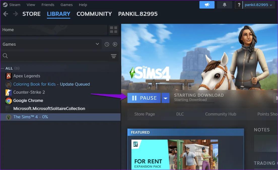Image resolution: width=278 pixels, height=170 pixels.
Task: Click the Google Chrome entry's icon
Action: 8,100
